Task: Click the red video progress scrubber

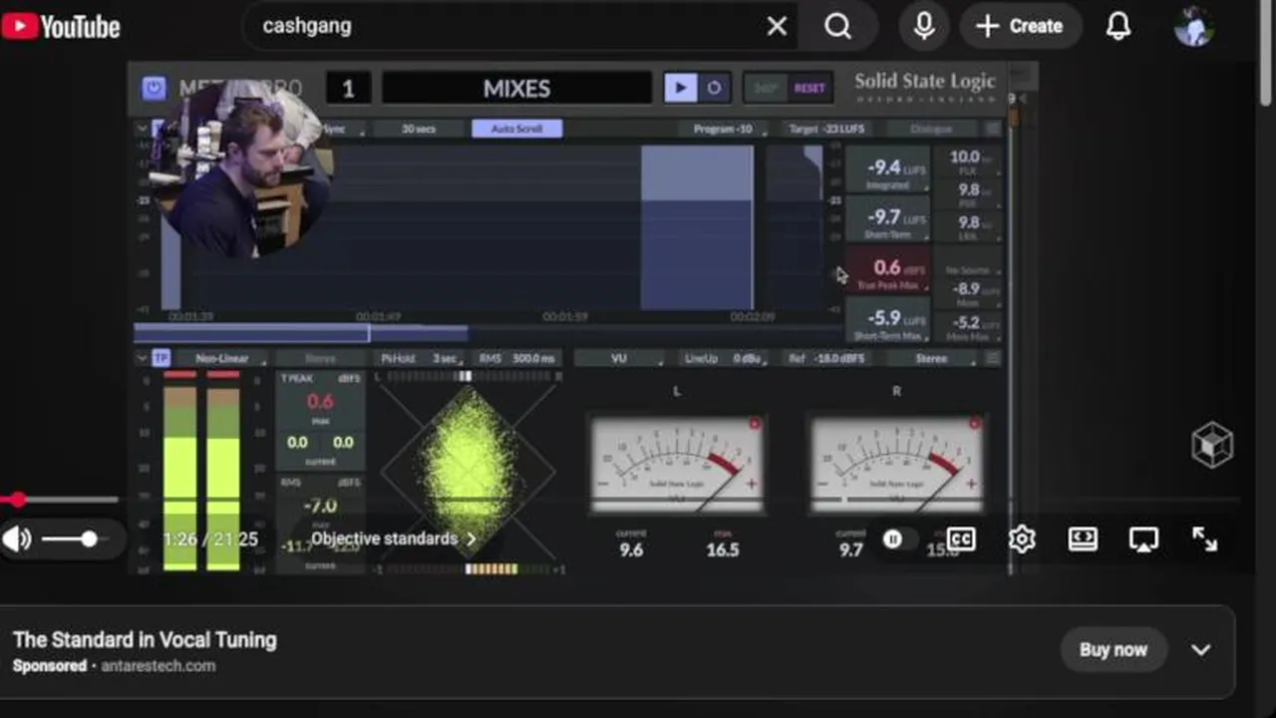Action: pyautogui.click(x=18, y=500)
